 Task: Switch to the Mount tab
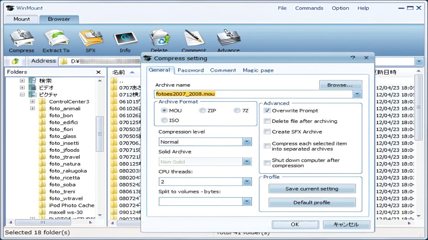pyautogui.click(x=22, y=19)
